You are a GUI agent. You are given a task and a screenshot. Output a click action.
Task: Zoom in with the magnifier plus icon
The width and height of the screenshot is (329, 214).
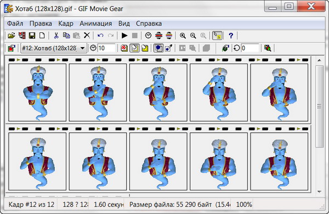coord(183,36)
